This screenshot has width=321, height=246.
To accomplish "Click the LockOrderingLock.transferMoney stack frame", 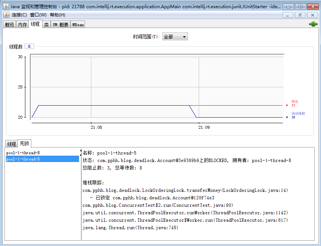I will click(185, 190).
